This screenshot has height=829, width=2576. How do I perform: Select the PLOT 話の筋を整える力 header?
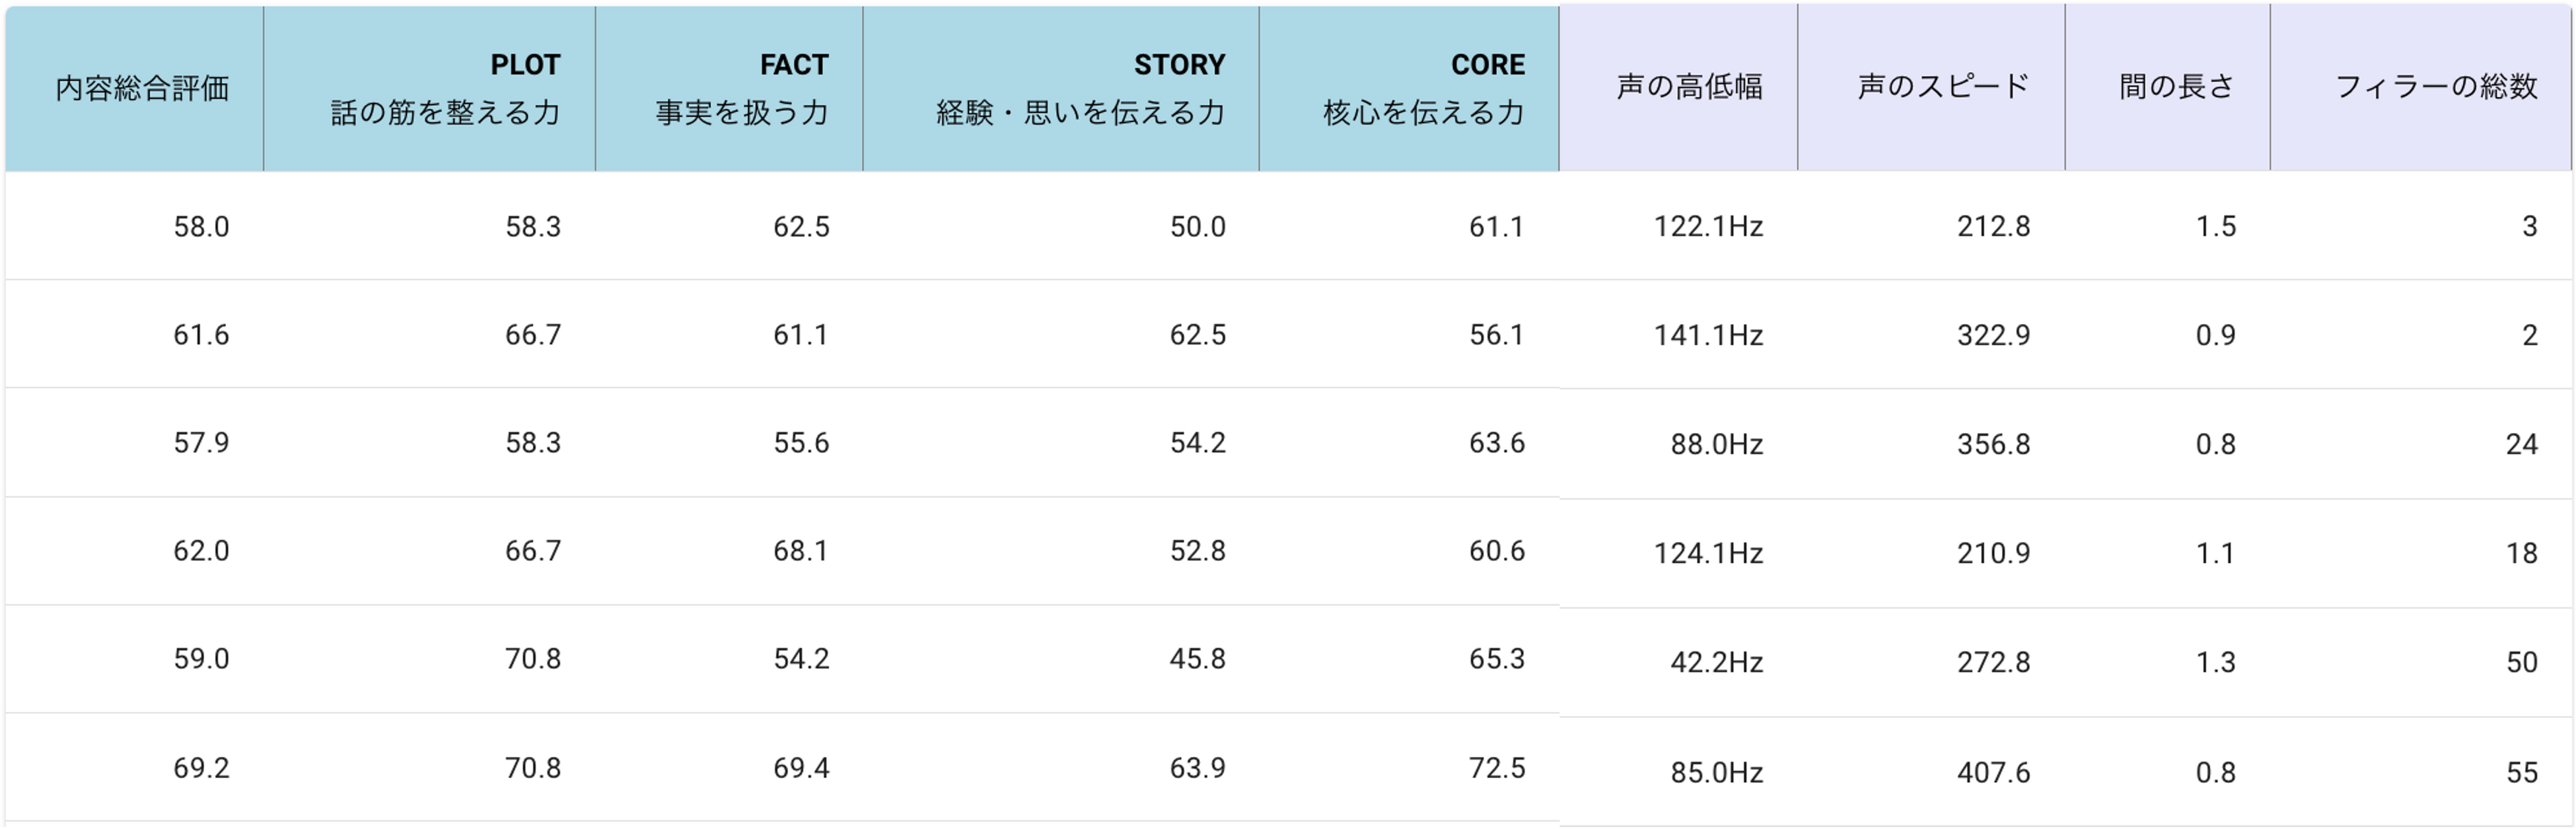pos(444,88)
